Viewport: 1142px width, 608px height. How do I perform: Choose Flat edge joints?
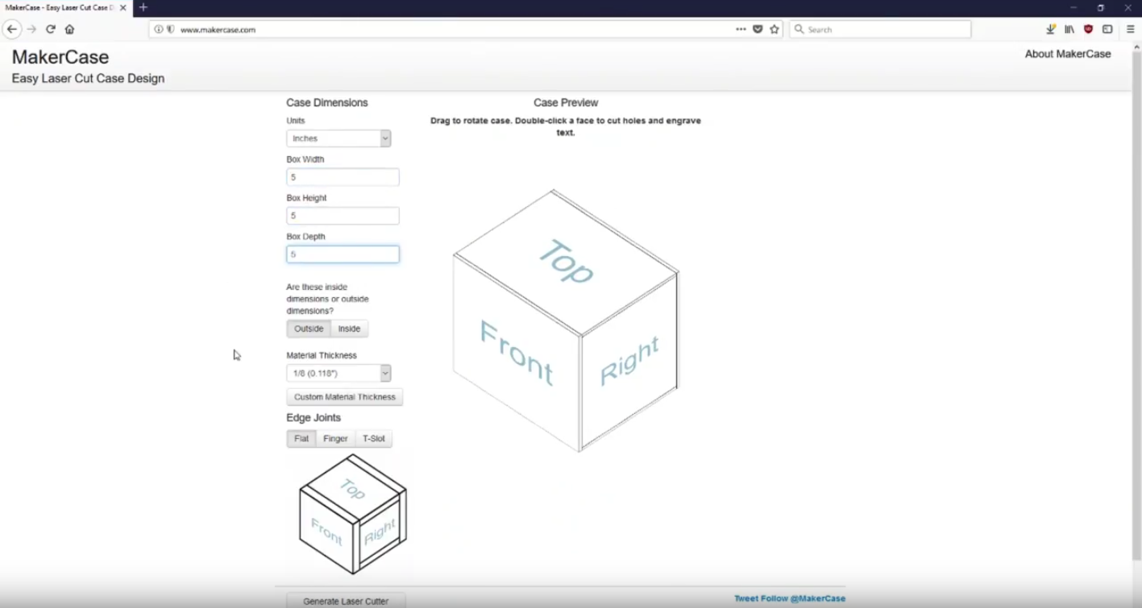[301, 439]
